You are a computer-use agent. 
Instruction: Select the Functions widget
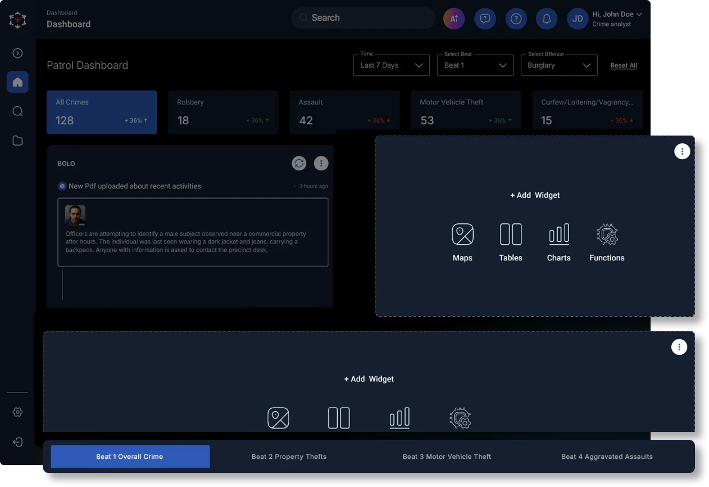coord(607,235)
